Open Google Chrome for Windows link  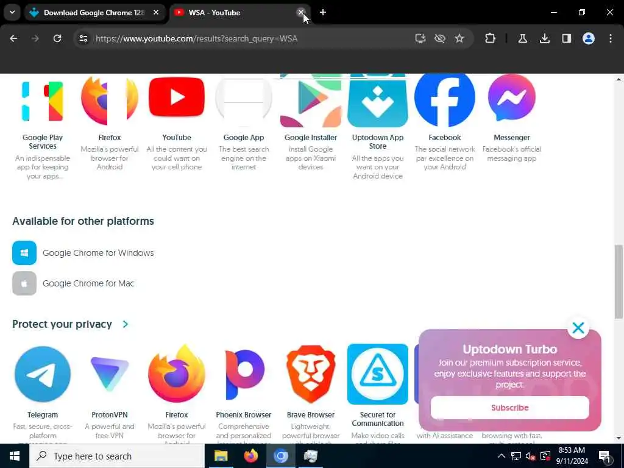(x=98, y=253)
